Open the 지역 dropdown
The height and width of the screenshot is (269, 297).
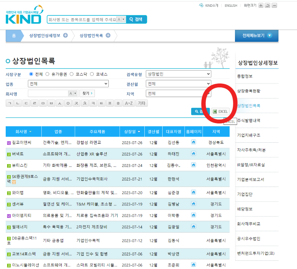178,93
